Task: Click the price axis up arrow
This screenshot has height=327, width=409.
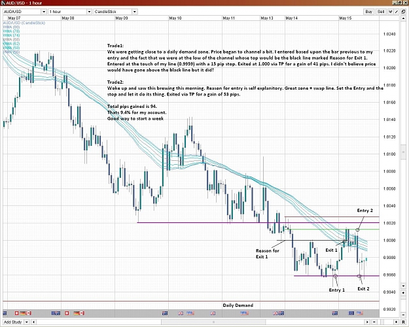Action: (x=403, y=19)
